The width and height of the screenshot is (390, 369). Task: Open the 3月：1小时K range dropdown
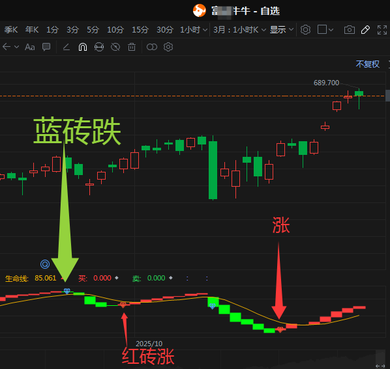pyautogui.click(x=239, y=30)
